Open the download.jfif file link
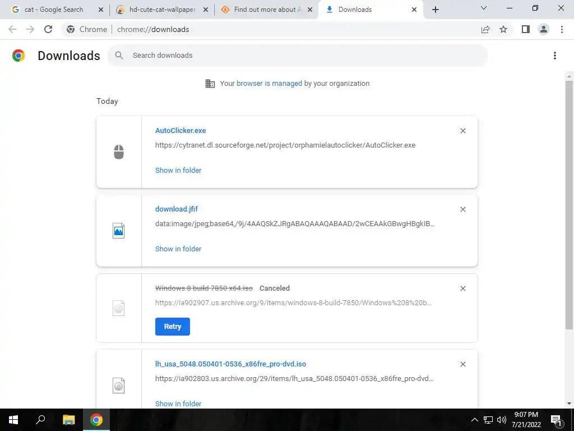Viewport: 574px width, 431px height. point(177,209)
